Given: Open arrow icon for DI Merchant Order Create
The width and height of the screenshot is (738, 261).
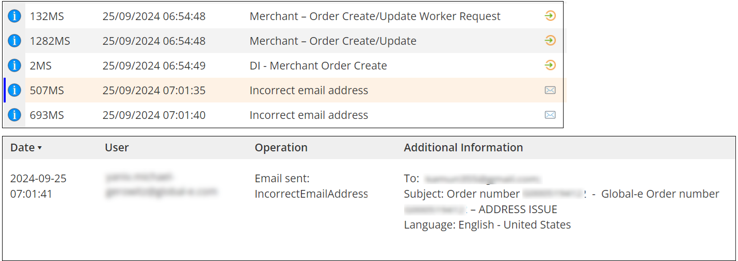Looking at the screenshot, I should tap(550, 65).
